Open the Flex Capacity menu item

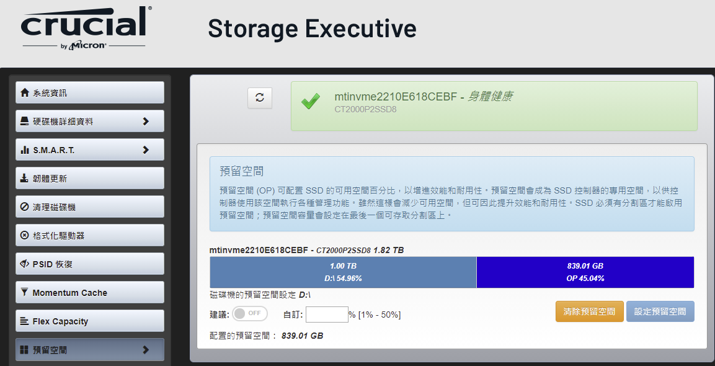click(90, 321)
